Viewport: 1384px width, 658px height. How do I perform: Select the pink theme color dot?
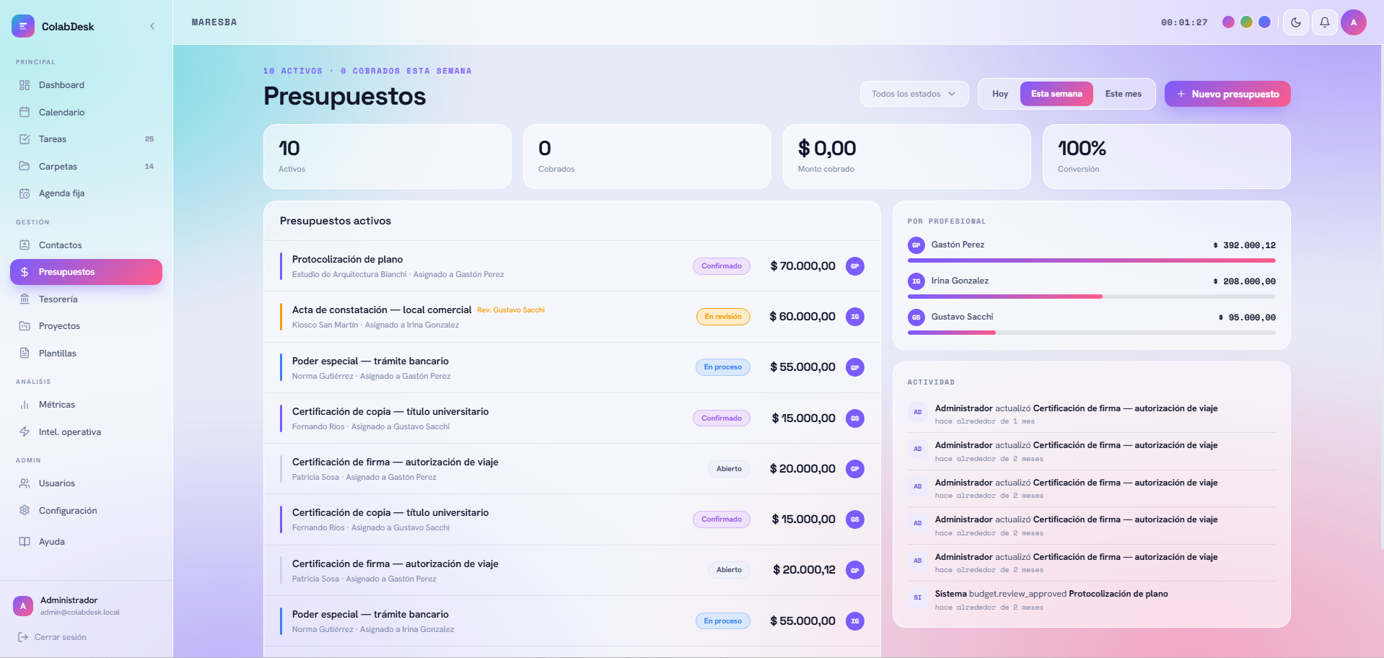click(x=1228, y=22)
